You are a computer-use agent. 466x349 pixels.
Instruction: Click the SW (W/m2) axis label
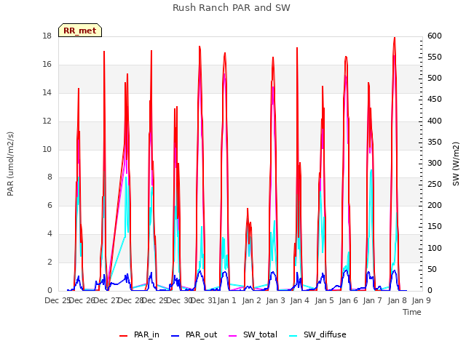pos(456,164)
